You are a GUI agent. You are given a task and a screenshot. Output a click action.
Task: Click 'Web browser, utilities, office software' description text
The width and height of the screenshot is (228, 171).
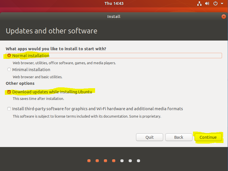pyautogui.click(x=64, y=63)
